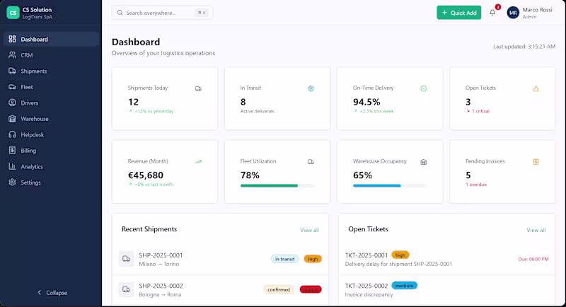The width and height of the screenshot is (566, 307).
Task: Click the Quick Add button
Action: coord(458,13)
